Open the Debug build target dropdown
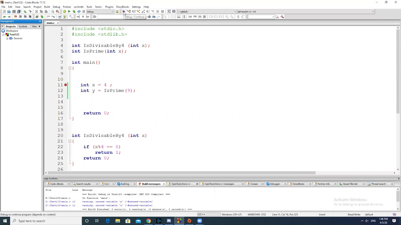Image resolution: width=401 pixels, height=225 pixels. tap(100, 12)
